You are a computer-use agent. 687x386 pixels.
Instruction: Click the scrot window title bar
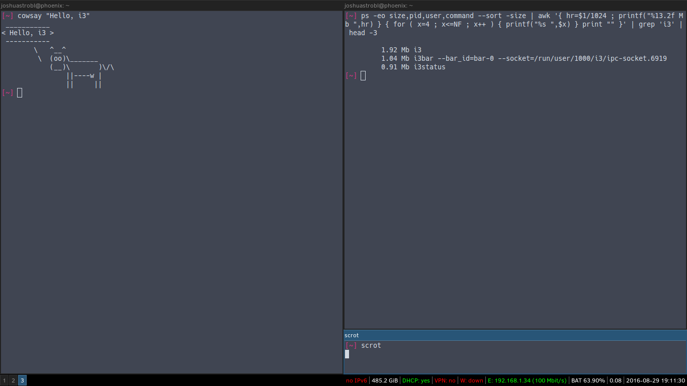tap(516, 335)
